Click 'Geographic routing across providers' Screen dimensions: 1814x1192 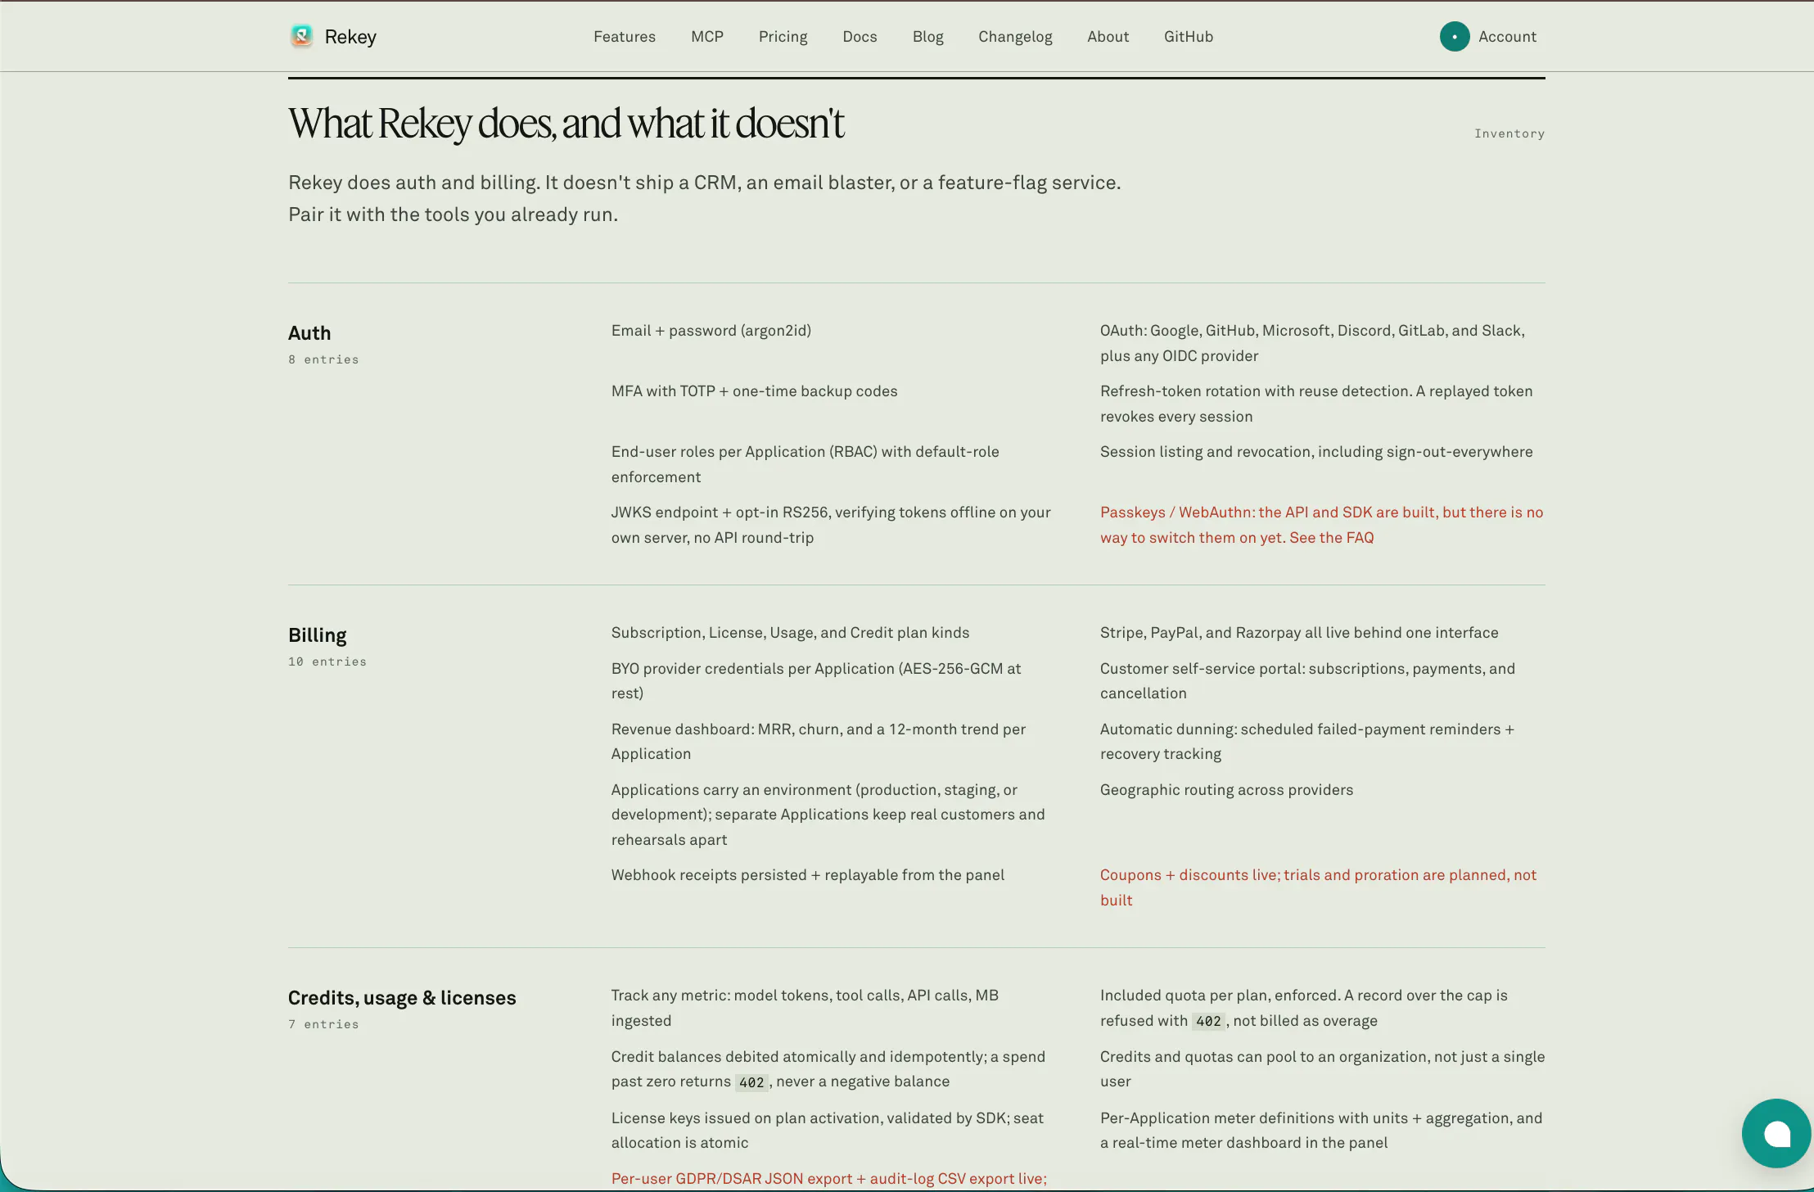tap(1226, 790)
